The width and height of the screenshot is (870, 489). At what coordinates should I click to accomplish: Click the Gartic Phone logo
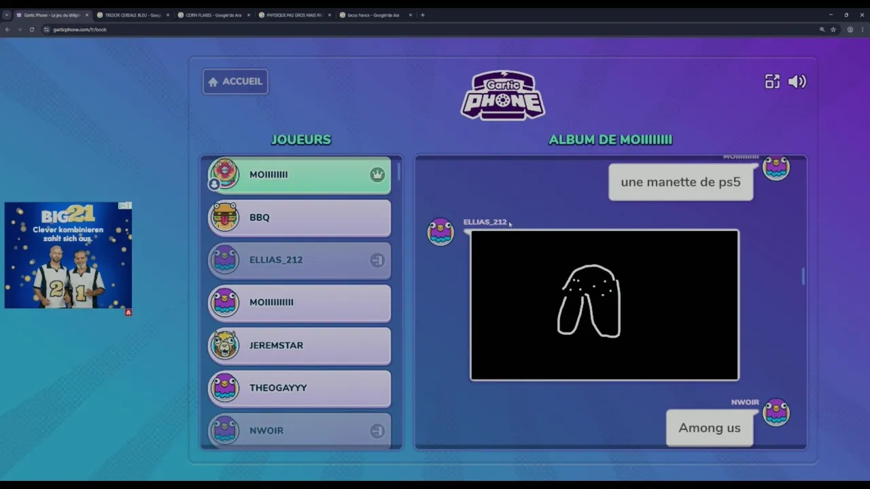coord(503,95)
